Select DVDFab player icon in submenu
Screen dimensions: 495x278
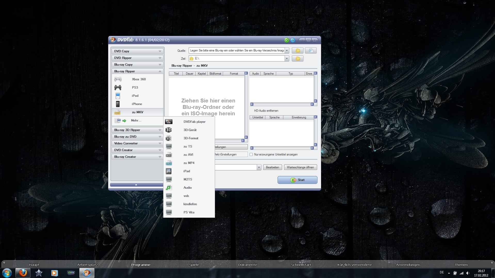169,122
